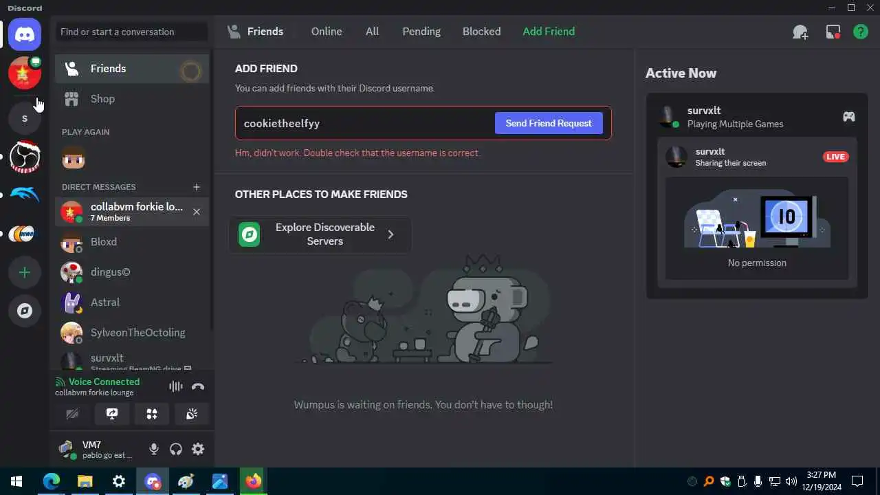This screenshot has height=495, width=880.
Task: Open Explore Discoverable Servers
Action: coord(320,234)
